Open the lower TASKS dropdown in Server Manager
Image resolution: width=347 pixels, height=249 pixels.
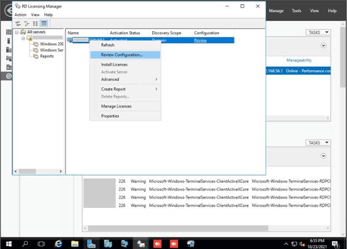pyautogui.click(x=318, y=143)
